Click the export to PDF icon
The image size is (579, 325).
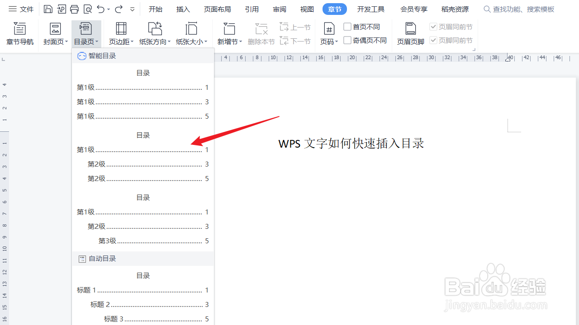[62, 9]
